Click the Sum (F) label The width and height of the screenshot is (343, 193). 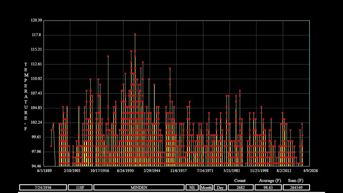[296, 181]
